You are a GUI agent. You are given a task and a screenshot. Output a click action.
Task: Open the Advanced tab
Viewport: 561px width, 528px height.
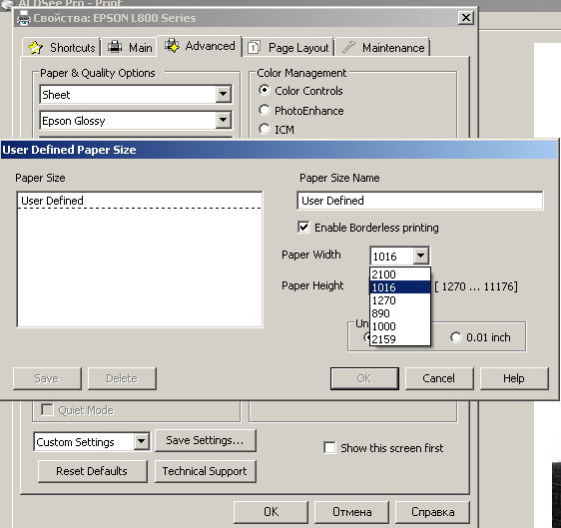point(200,46)
